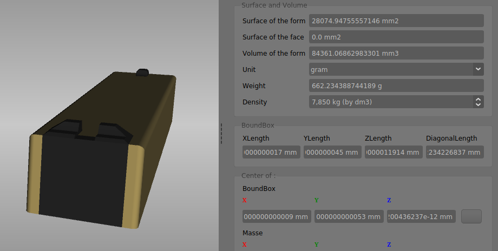Click the panel splitter handle
Screen dimensions: 498x251
221,133
